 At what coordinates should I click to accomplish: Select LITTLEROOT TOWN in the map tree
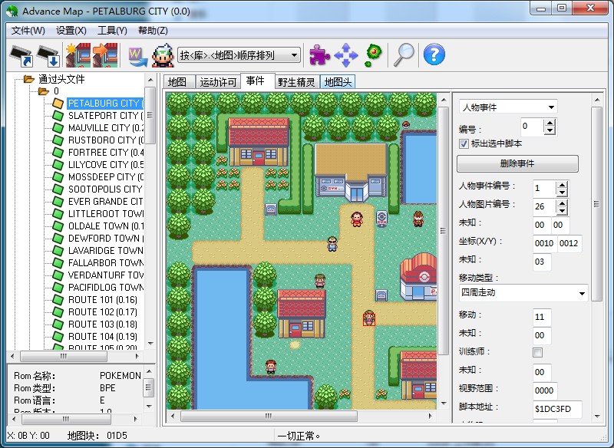pos(106,213)
